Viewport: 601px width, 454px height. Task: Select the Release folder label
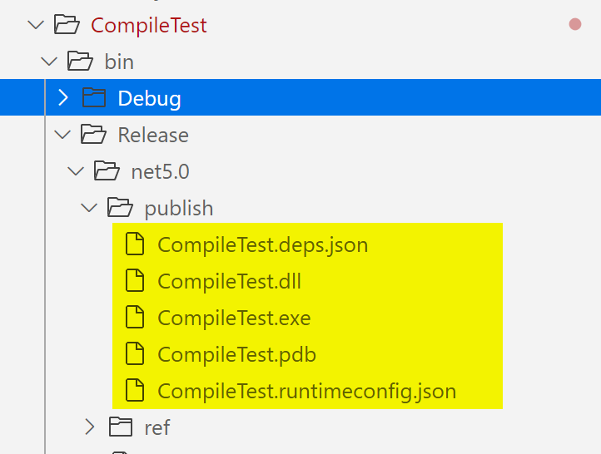[153, 135]
